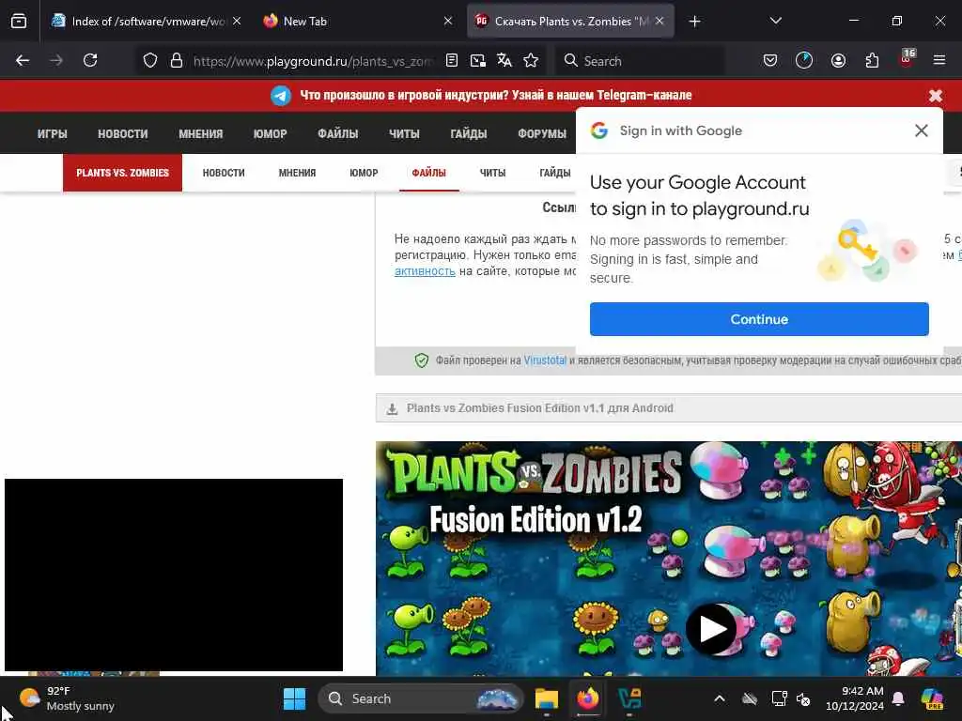Open ЧИТЫ in top dark navigation
This screenshot has height=721, width=962.
pyautogui.click(x=404, y=133)
